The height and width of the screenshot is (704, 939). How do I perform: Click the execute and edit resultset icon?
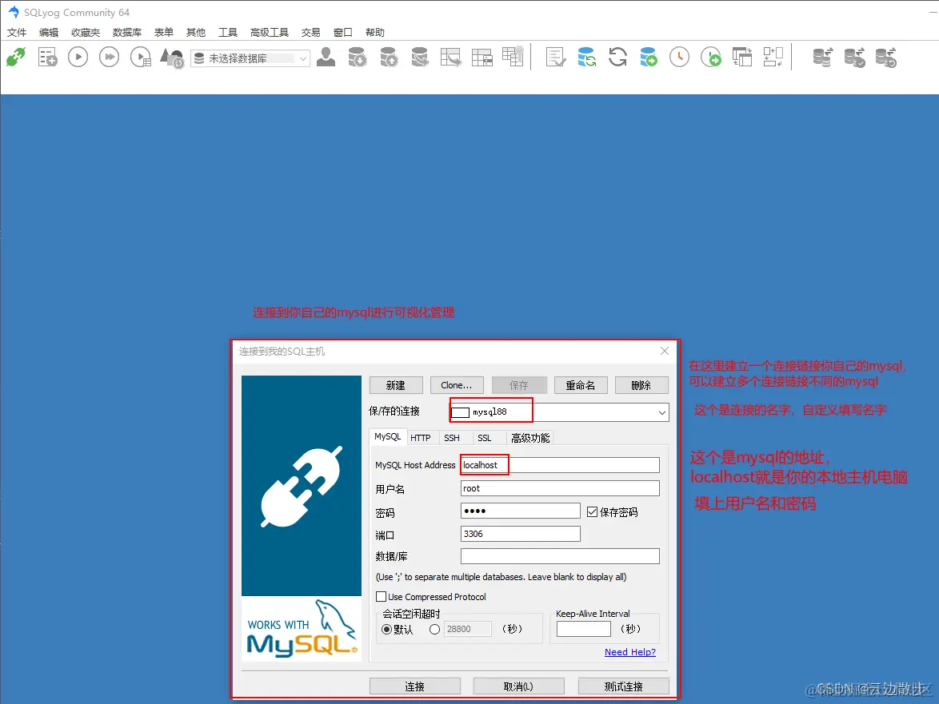click(x=141, y=58)
